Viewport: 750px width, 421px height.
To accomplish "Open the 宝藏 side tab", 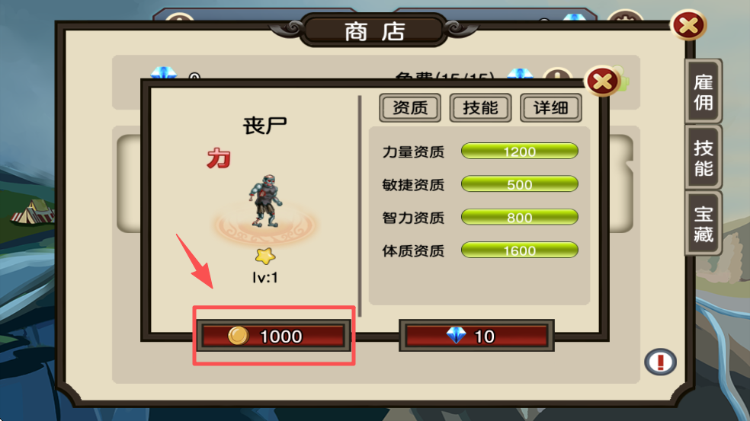I will (703, 224).
